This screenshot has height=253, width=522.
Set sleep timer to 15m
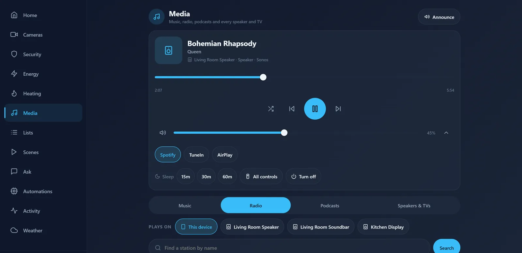point(186,176)
